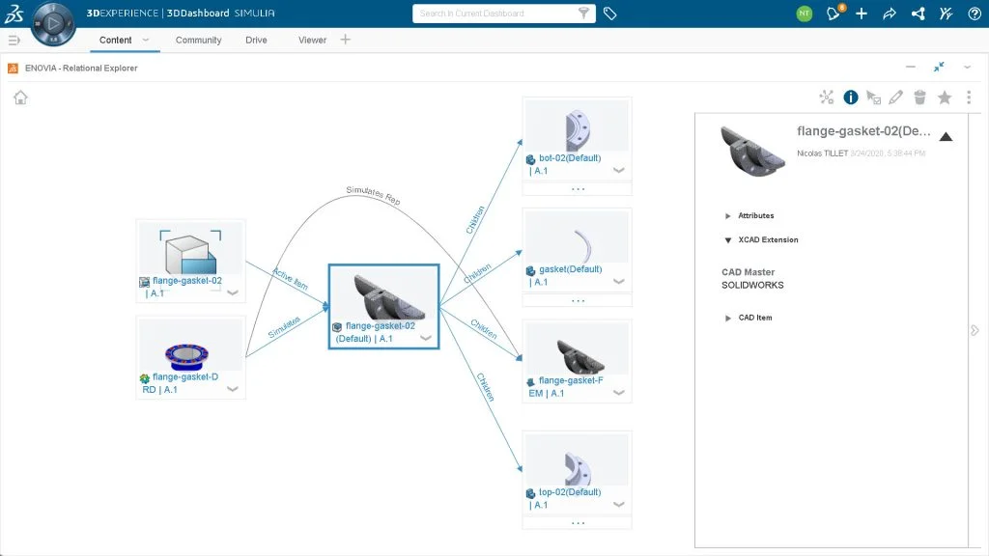The image size is (989, 556).
Task: Toggle the left hamburger side menu
Action: (x=14, y=41)
